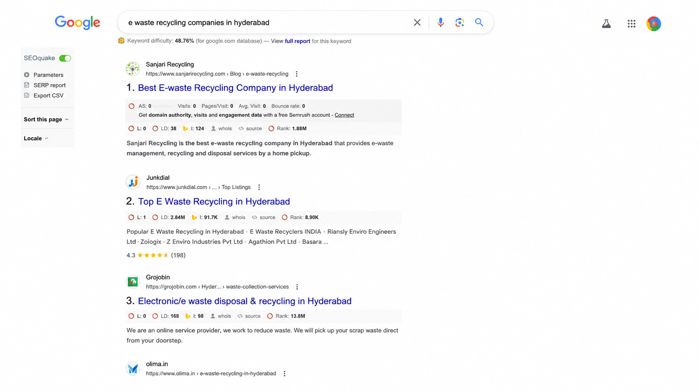This screenshot has height=392, width=699.
Task: Open whois for the Grojobin result
Action: click(221, 316)
